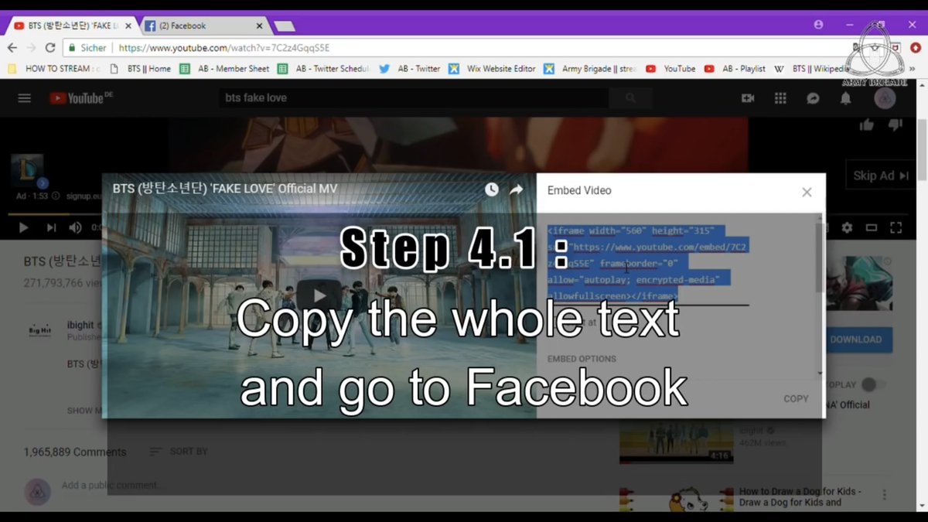Switch to theater mode
This screenshot has height=522, width=928.
coord(872,227)
